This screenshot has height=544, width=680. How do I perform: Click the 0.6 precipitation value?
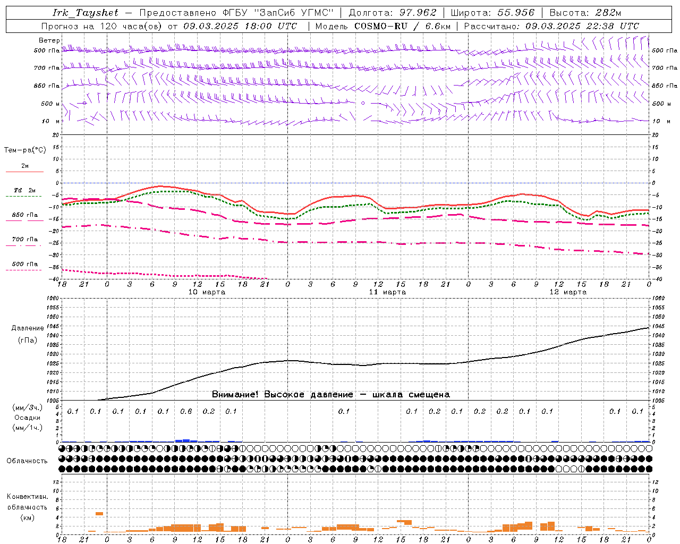pyautogui.click(x=186, y=412)
